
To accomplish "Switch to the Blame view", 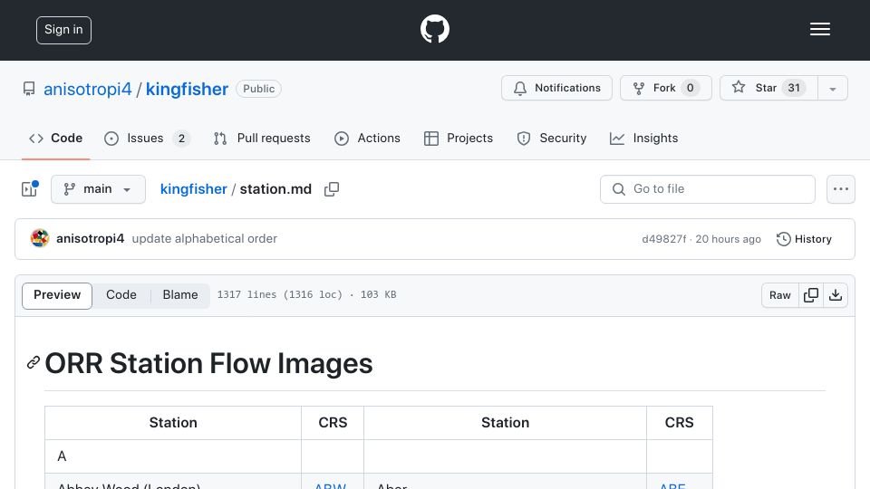I will coord(180,295).
